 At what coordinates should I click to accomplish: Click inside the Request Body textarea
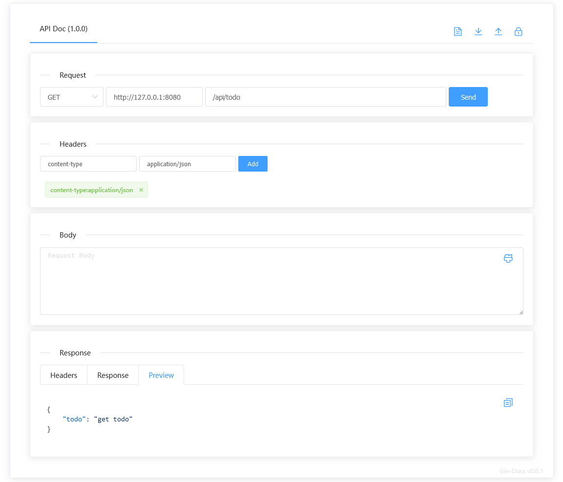[281, 281]
